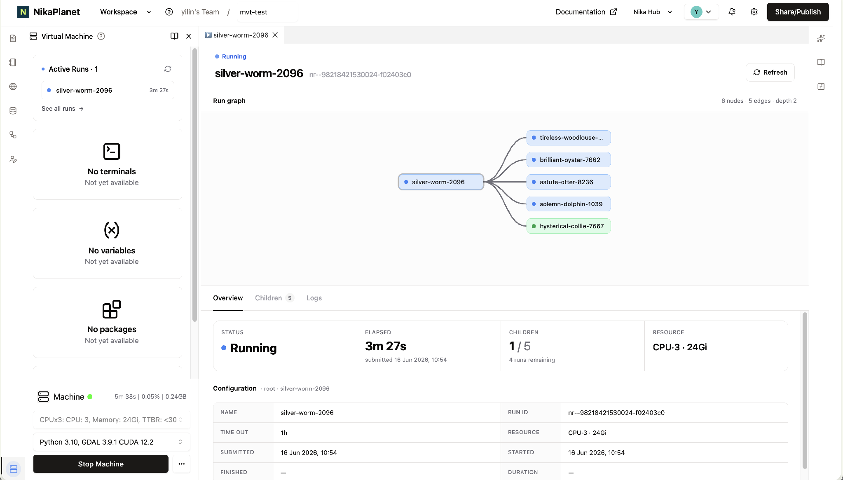Close the silver-worm-2096 tab
This screenshot has height=480, width=843.
275,35
